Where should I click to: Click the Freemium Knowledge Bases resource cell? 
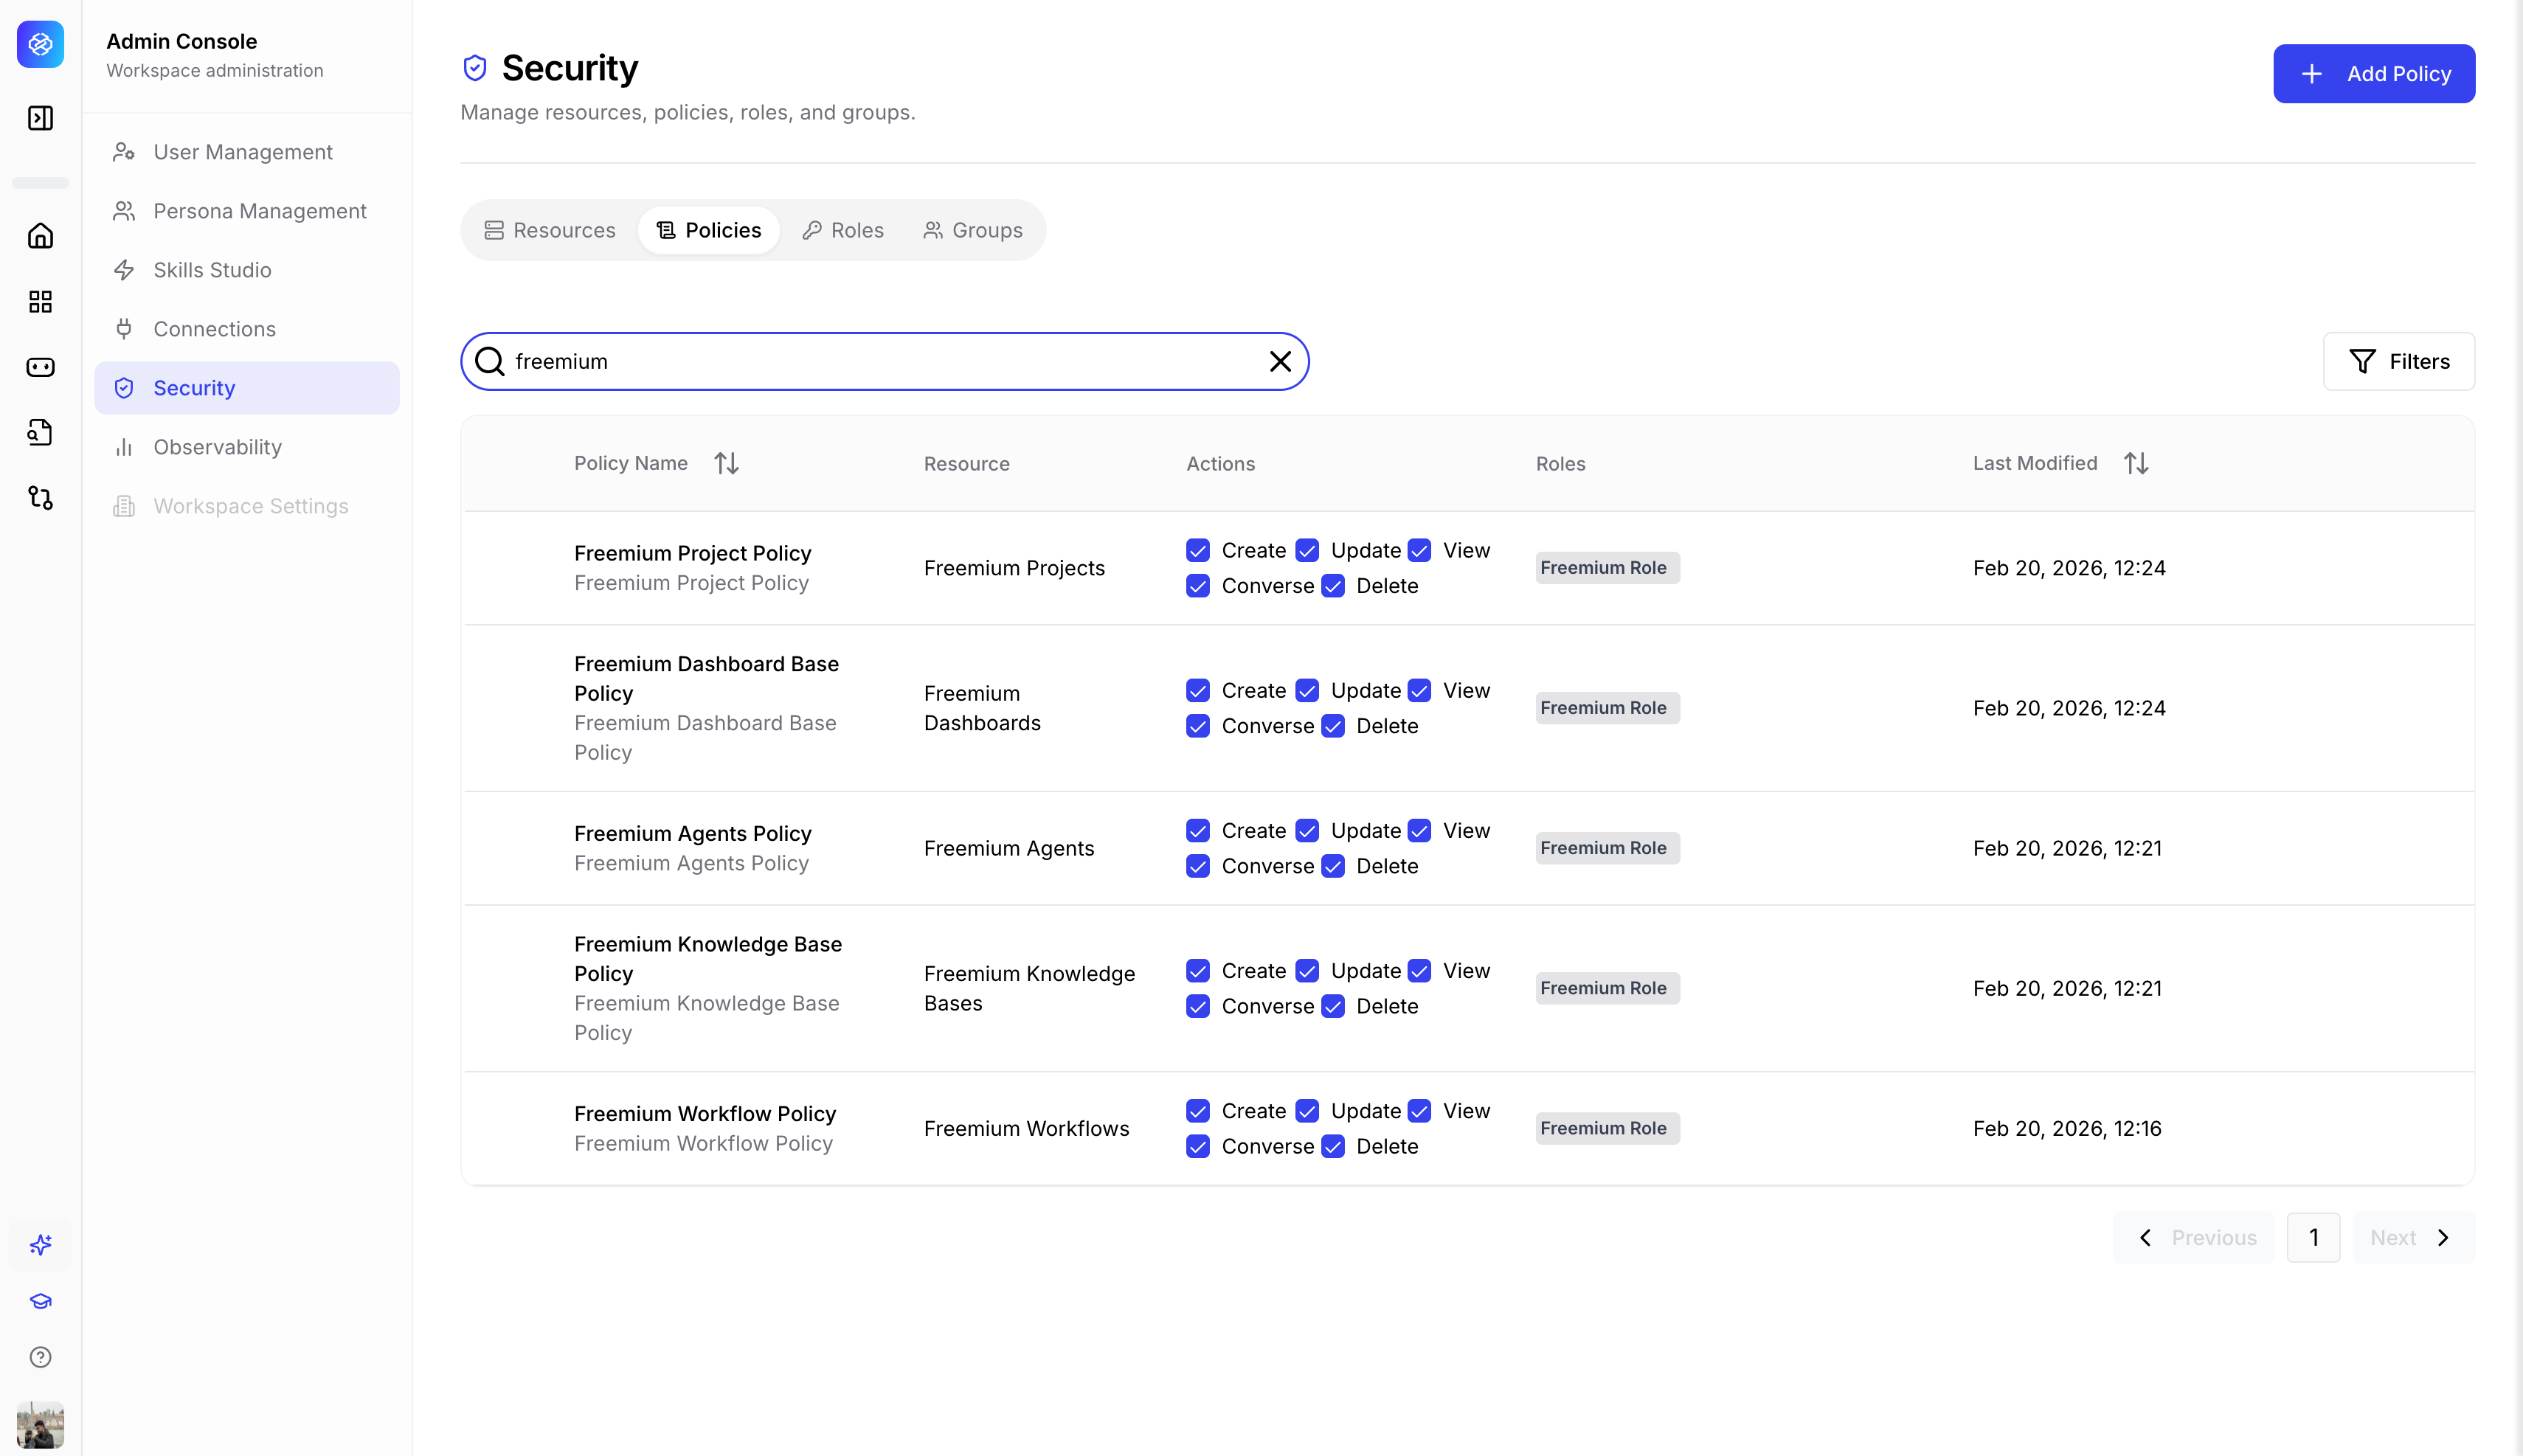[1029, 988]
